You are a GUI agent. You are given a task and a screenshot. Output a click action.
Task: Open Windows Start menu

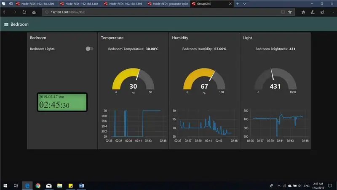tap(5, 186)
